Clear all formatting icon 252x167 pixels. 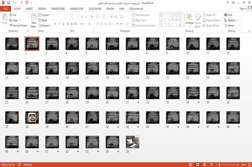tap(92, 17)
